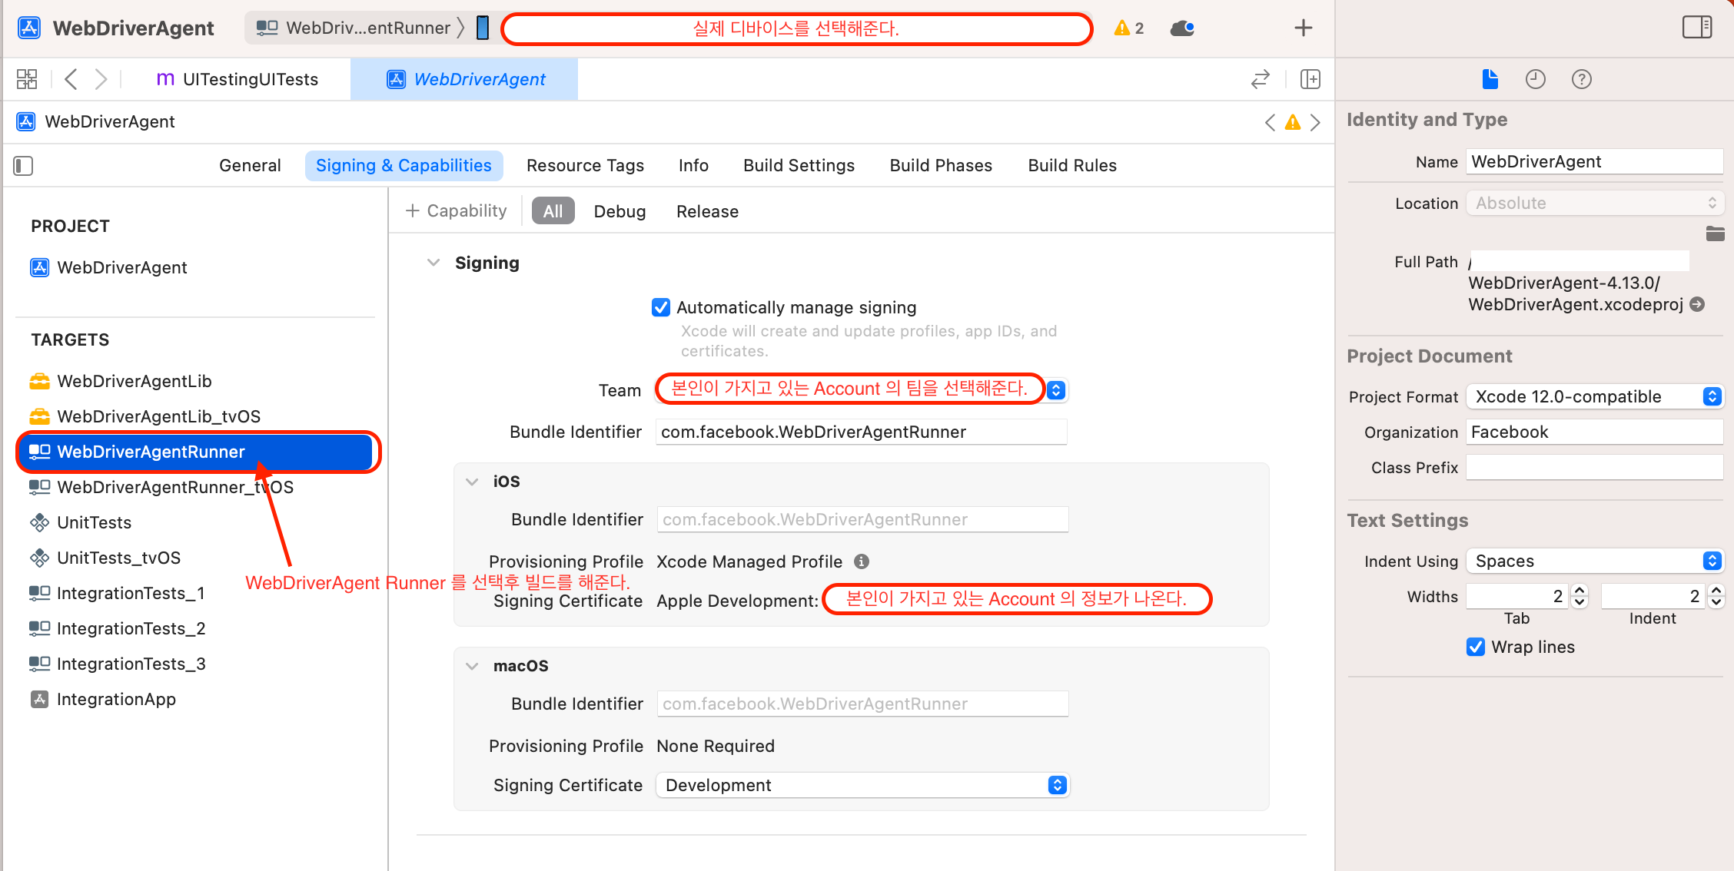This screenshot has width=1734, height=871.
Task: Open the Project Format dropdown
Action: point(1595,396)
